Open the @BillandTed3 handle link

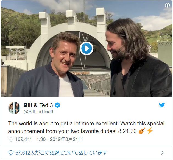point(38,112)
